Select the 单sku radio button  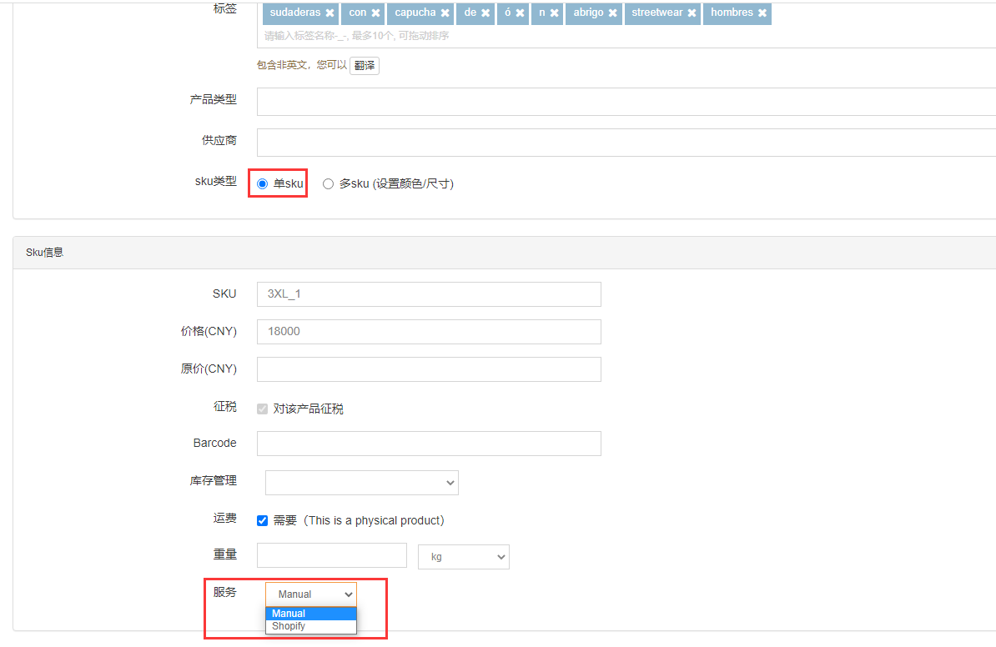(263, 183)
